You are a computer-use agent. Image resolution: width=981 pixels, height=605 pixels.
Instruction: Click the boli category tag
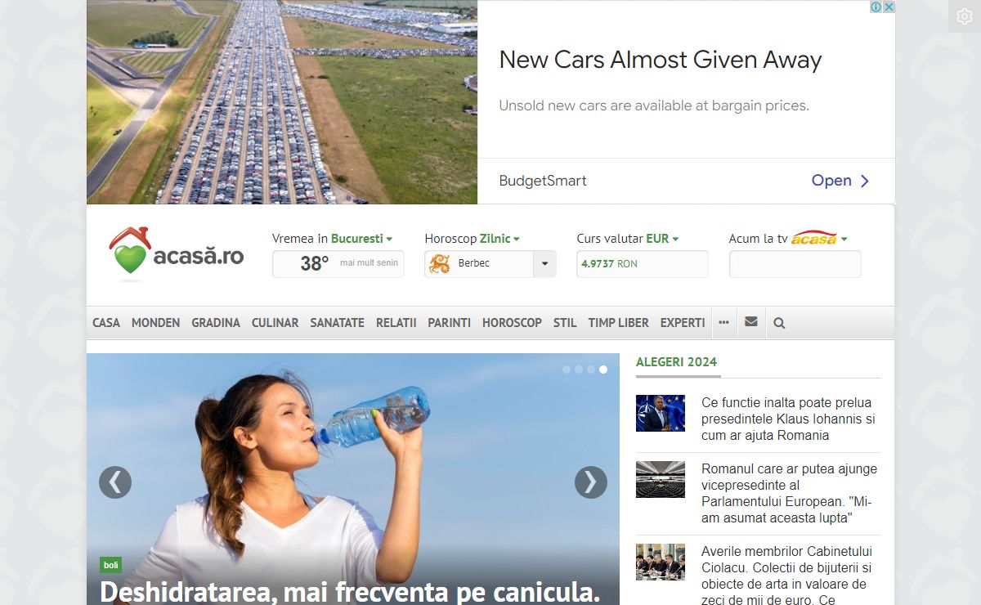click(111, 565)
